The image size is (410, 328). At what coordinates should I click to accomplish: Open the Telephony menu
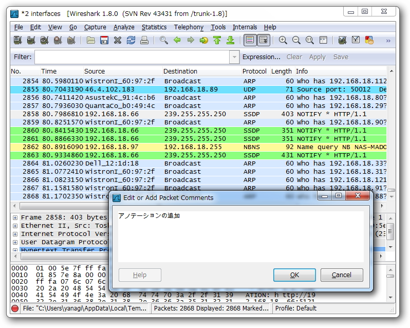tap(189, 27)
